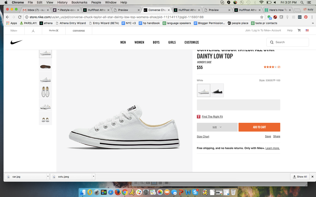
Task: Click the Nike swoosh logo
Action: (x=16, y=42)
